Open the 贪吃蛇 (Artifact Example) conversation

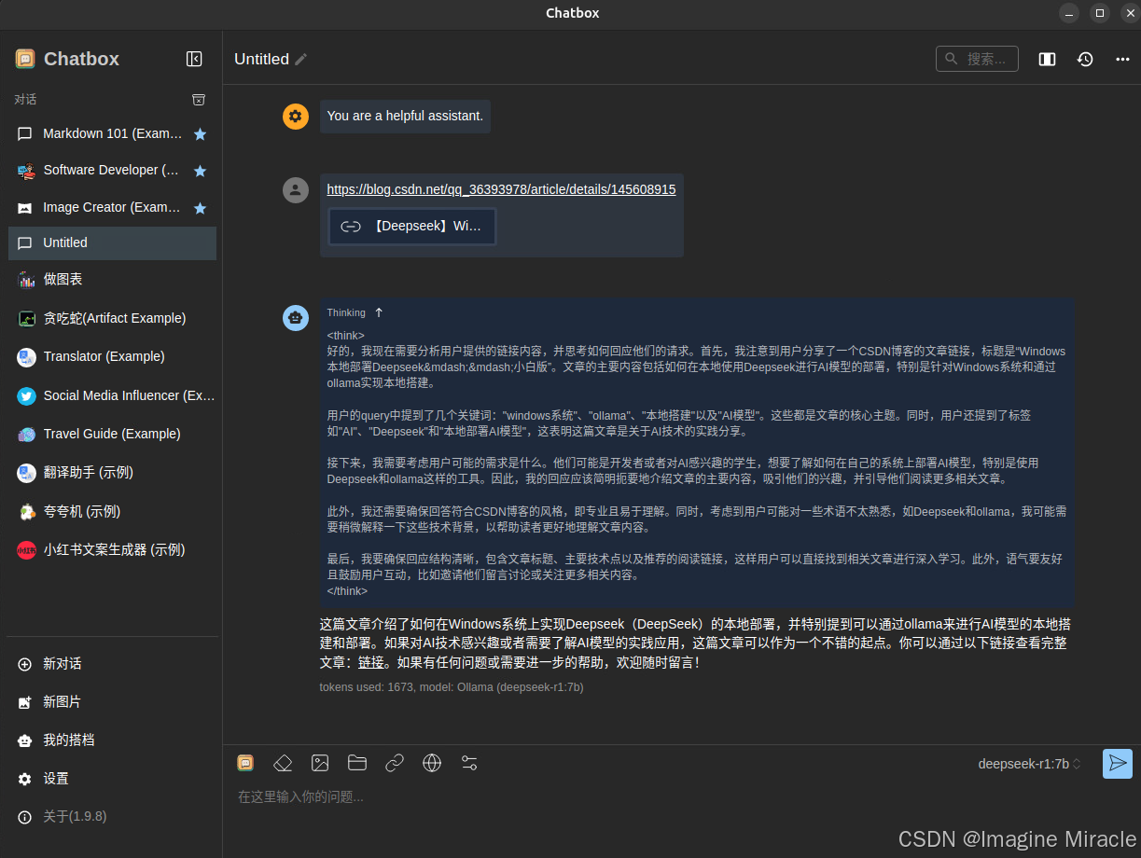[112, 318]
